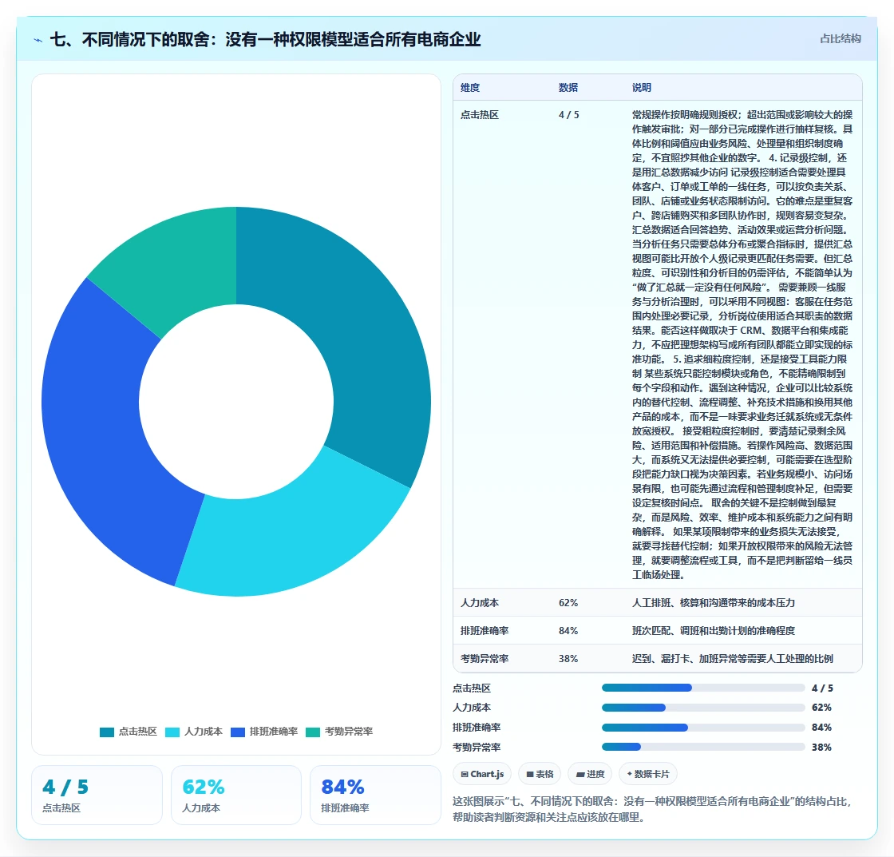Click the 占比结构 label in header

point(840,39)
